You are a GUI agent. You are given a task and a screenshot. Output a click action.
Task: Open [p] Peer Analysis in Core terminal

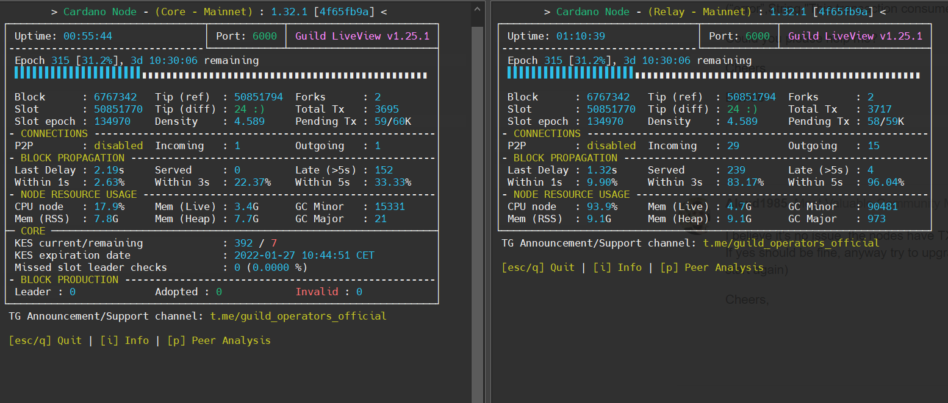(218, 340)
